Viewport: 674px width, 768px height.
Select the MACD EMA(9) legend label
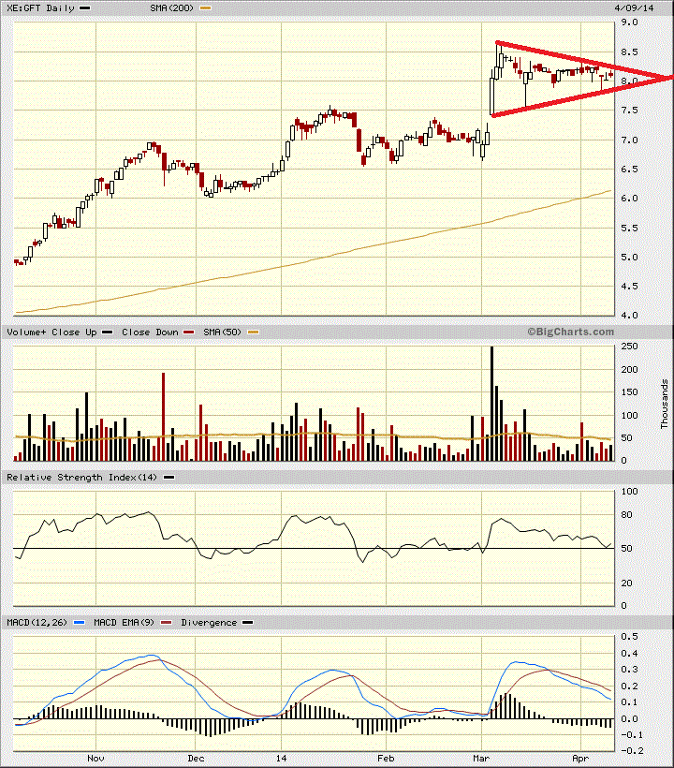[124, 623]
